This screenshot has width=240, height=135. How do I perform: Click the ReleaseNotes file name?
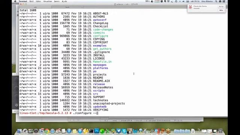[x=103, y=87]
